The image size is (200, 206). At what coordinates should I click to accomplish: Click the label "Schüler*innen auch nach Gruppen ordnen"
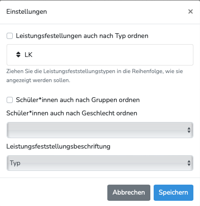pos(78,100)
